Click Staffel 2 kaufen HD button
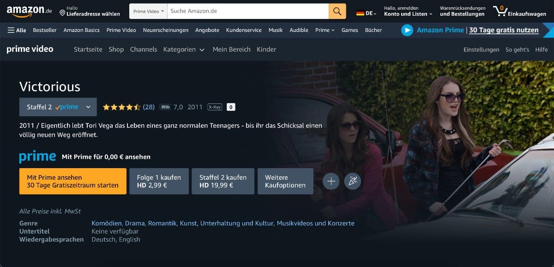 click(223, 181)
